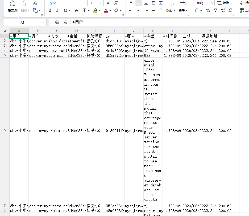Toggle bold formatting

pos(50,10)
